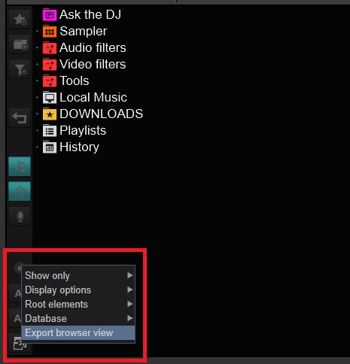The image size is (350, 364).
Task: Expand the Display options submenu arrow
Action: click(129, 290)
